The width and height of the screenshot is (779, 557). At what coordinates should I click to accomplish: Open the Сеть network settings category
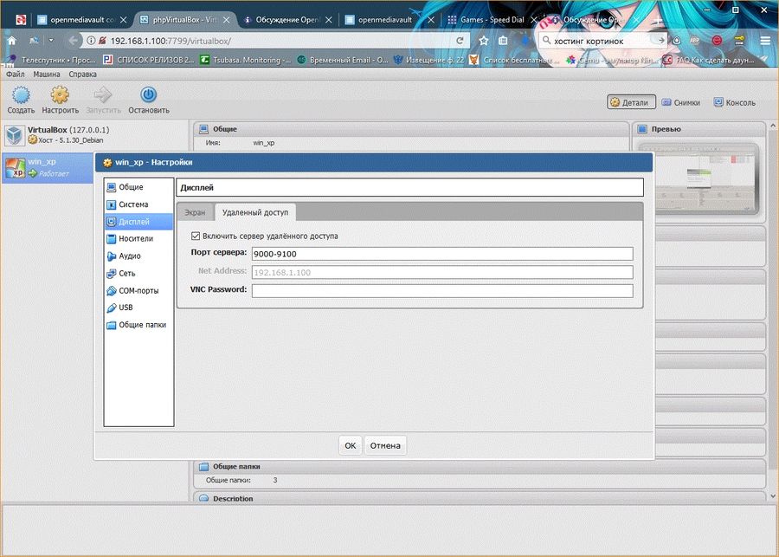coord(127,274)
